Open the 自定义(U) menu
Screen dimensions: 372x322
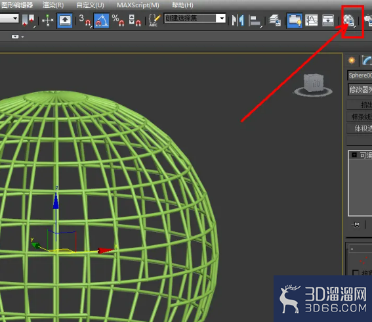(x=90, y=5)
